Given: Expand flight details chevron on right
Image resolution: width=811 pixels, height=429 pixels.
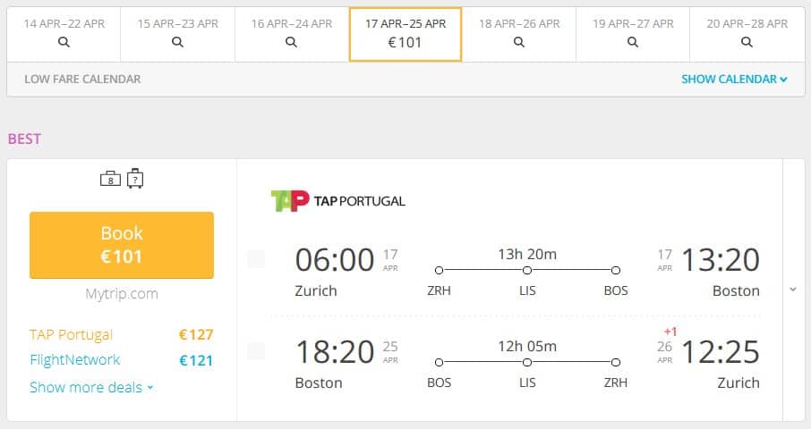Looking at the screenshot, I should tap(793, 290).
